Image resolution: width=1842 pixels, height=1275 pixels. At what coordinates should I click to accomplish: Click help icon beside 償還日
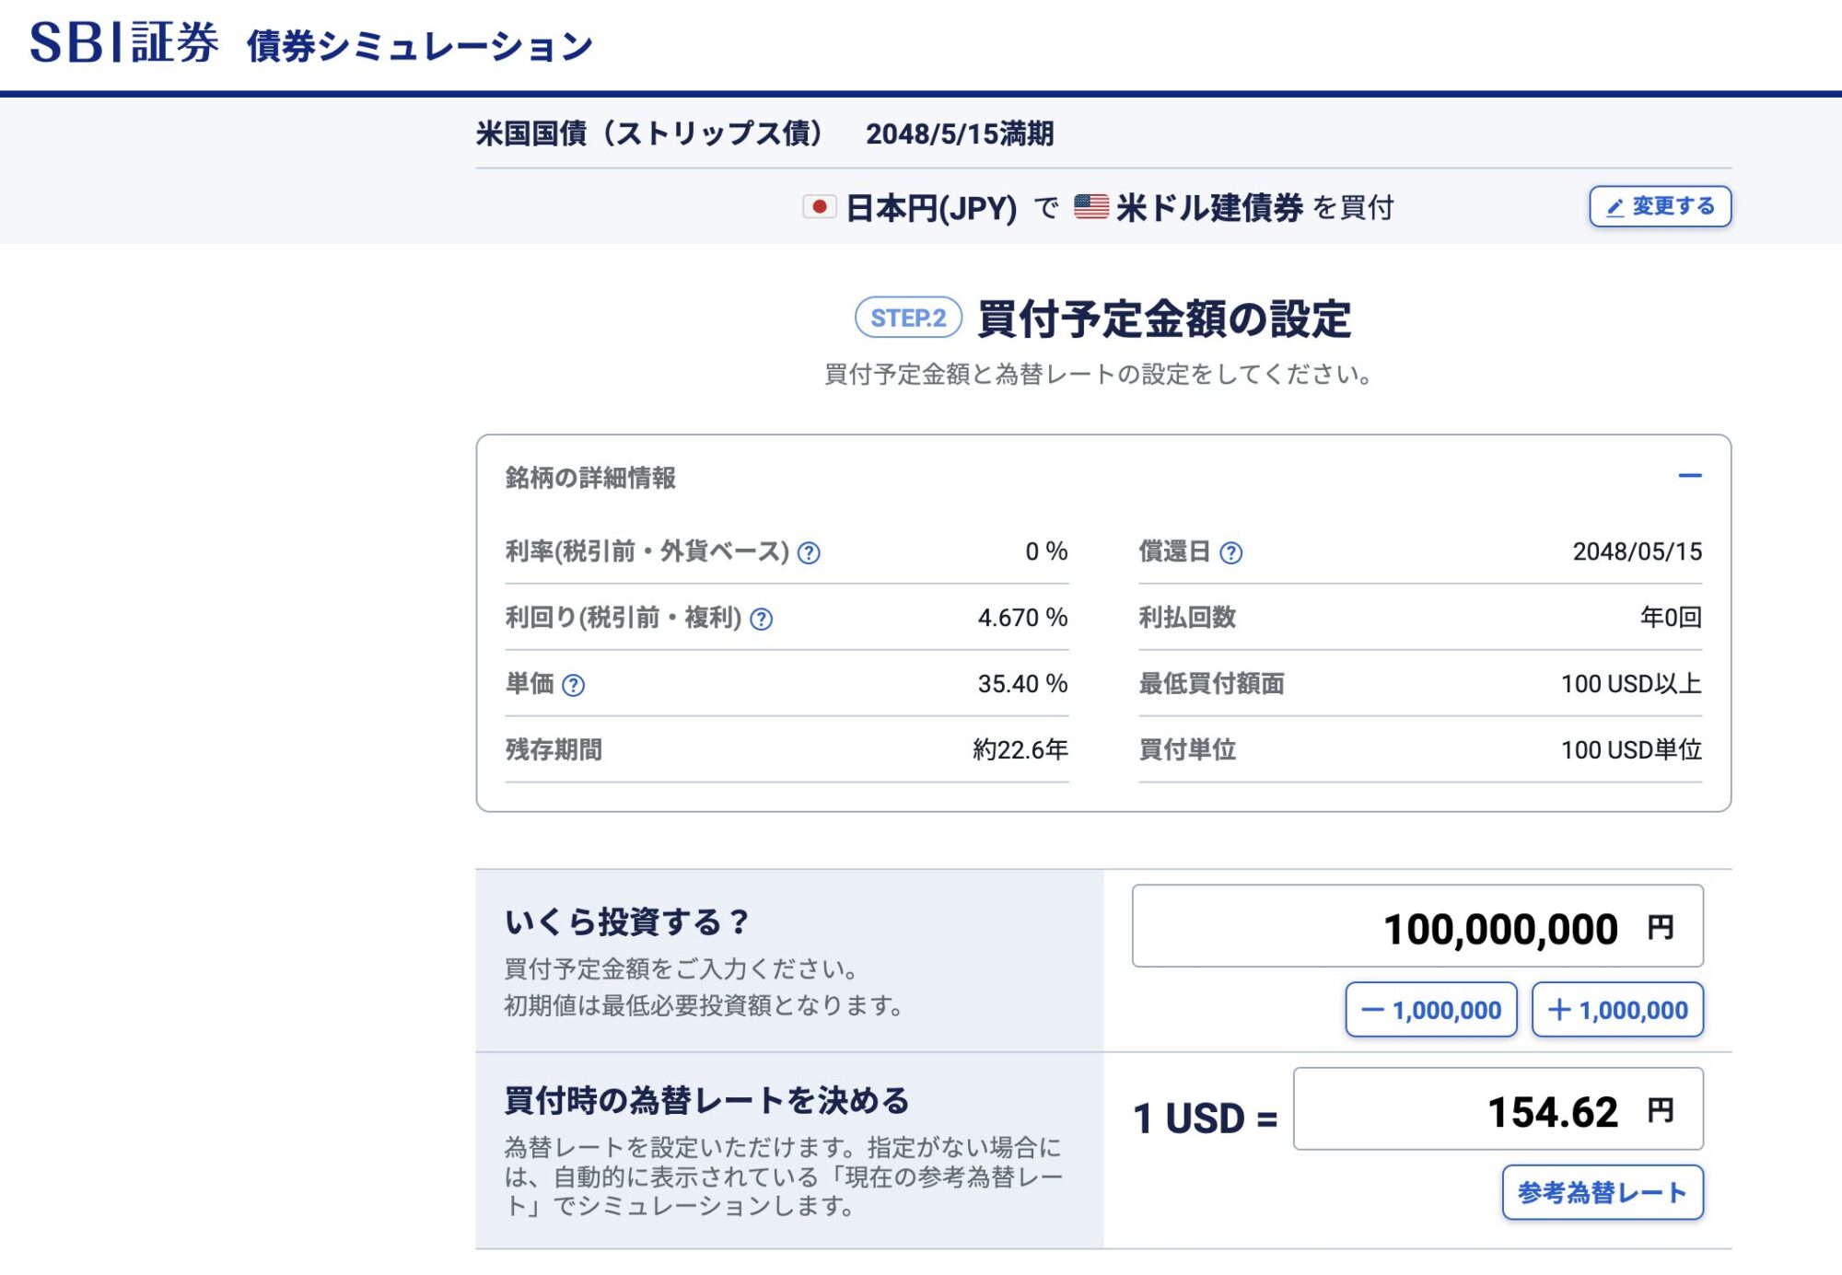point(1230,552)
